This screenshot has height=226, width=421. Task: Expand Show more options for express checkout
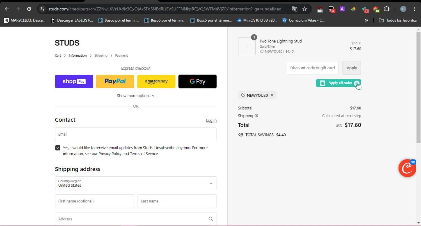[x=136, y=96]
